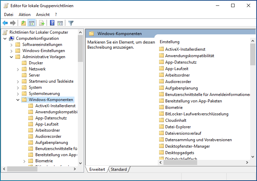Image resolution: width=257 pixels, height=181 pixels.
Task: Click the Einstellung column header
Action: [170, 42]
